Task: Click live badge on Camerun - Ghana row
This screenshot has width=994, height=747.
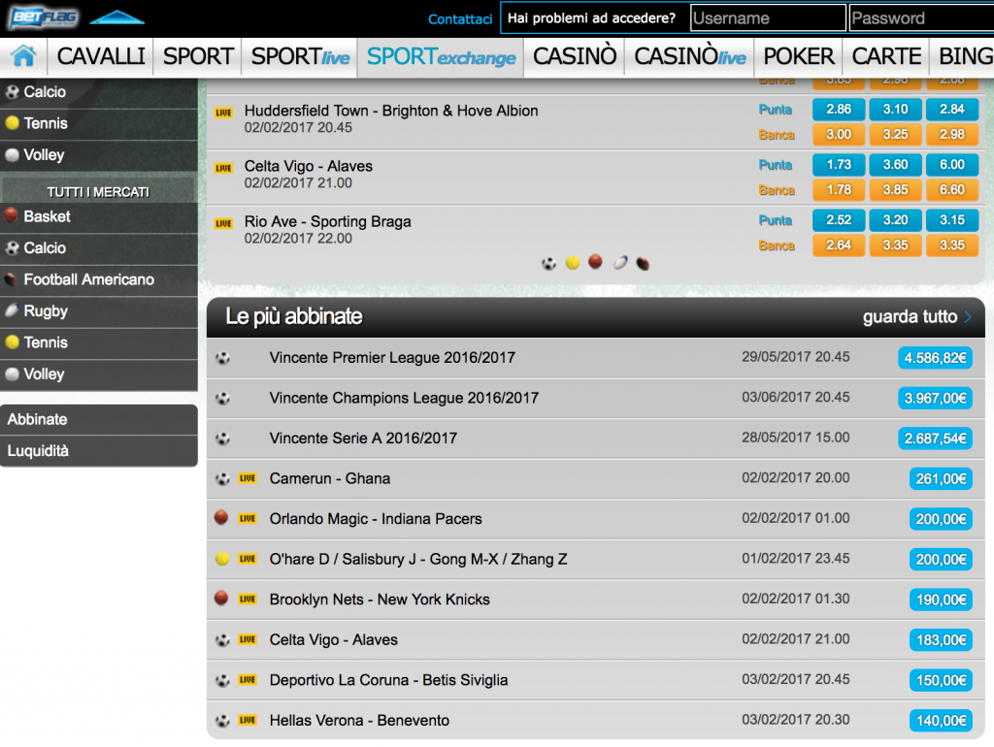Action: point(248,478)
